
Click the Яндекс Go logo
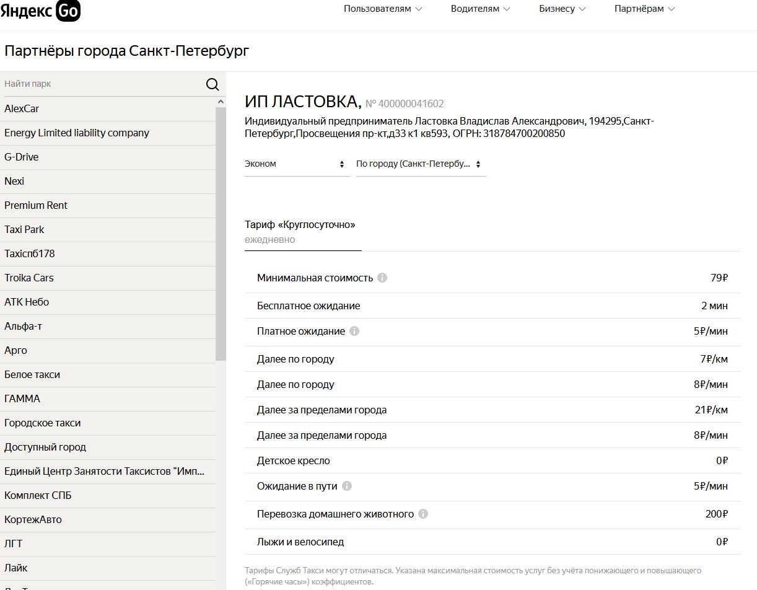coord(40,11)
